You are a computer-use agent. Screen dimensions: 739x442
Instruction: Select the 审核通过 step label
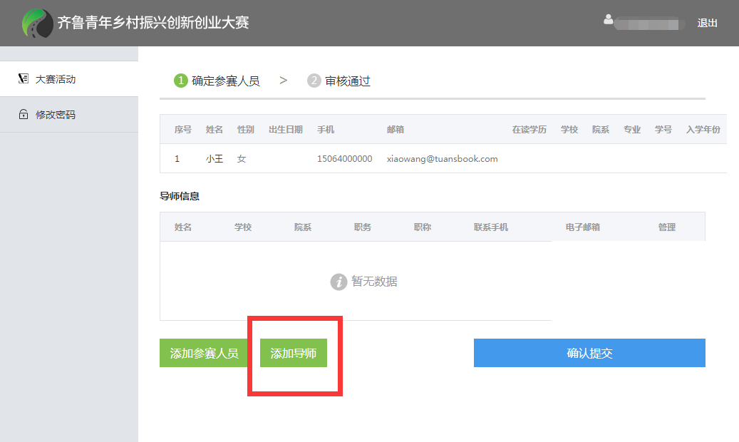tap(348, 81)
